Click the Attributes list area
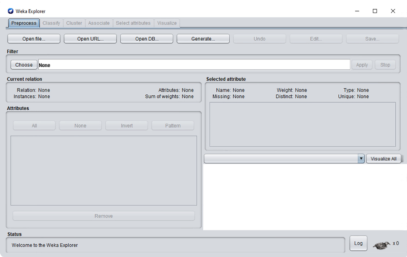This screenshot has height=257, width=407. [x=104, y=171]
